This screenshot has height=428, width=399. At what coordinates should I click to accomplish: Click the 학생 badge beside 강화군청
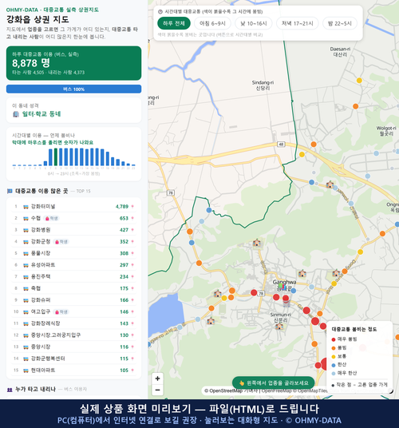coord(61,242)
